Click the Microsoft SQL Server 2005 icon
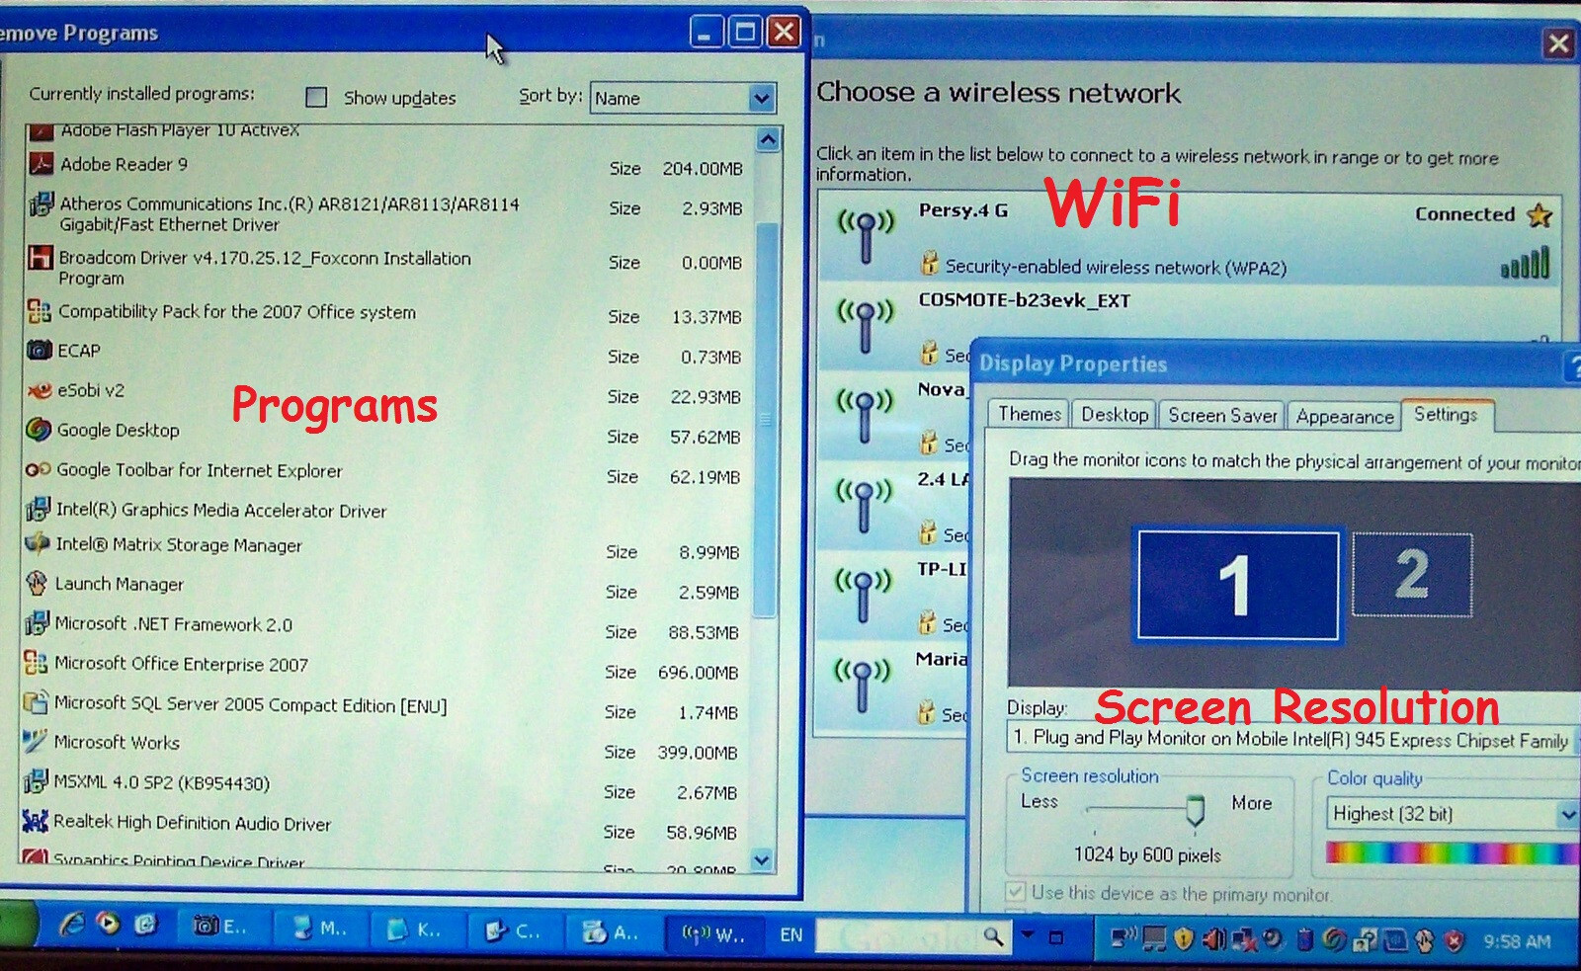The width and height of the screenshot is (1581, 971). tap(36, 703)
